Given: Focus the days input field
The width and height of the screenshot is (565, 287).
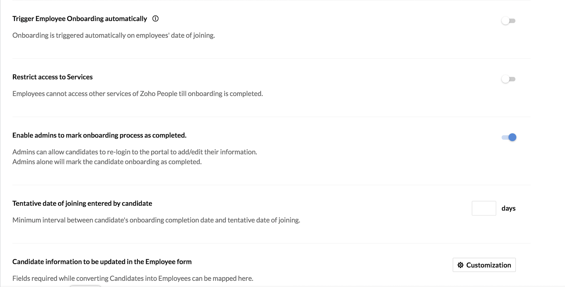Looking at the screenshot, I should [x=484, y=208].
